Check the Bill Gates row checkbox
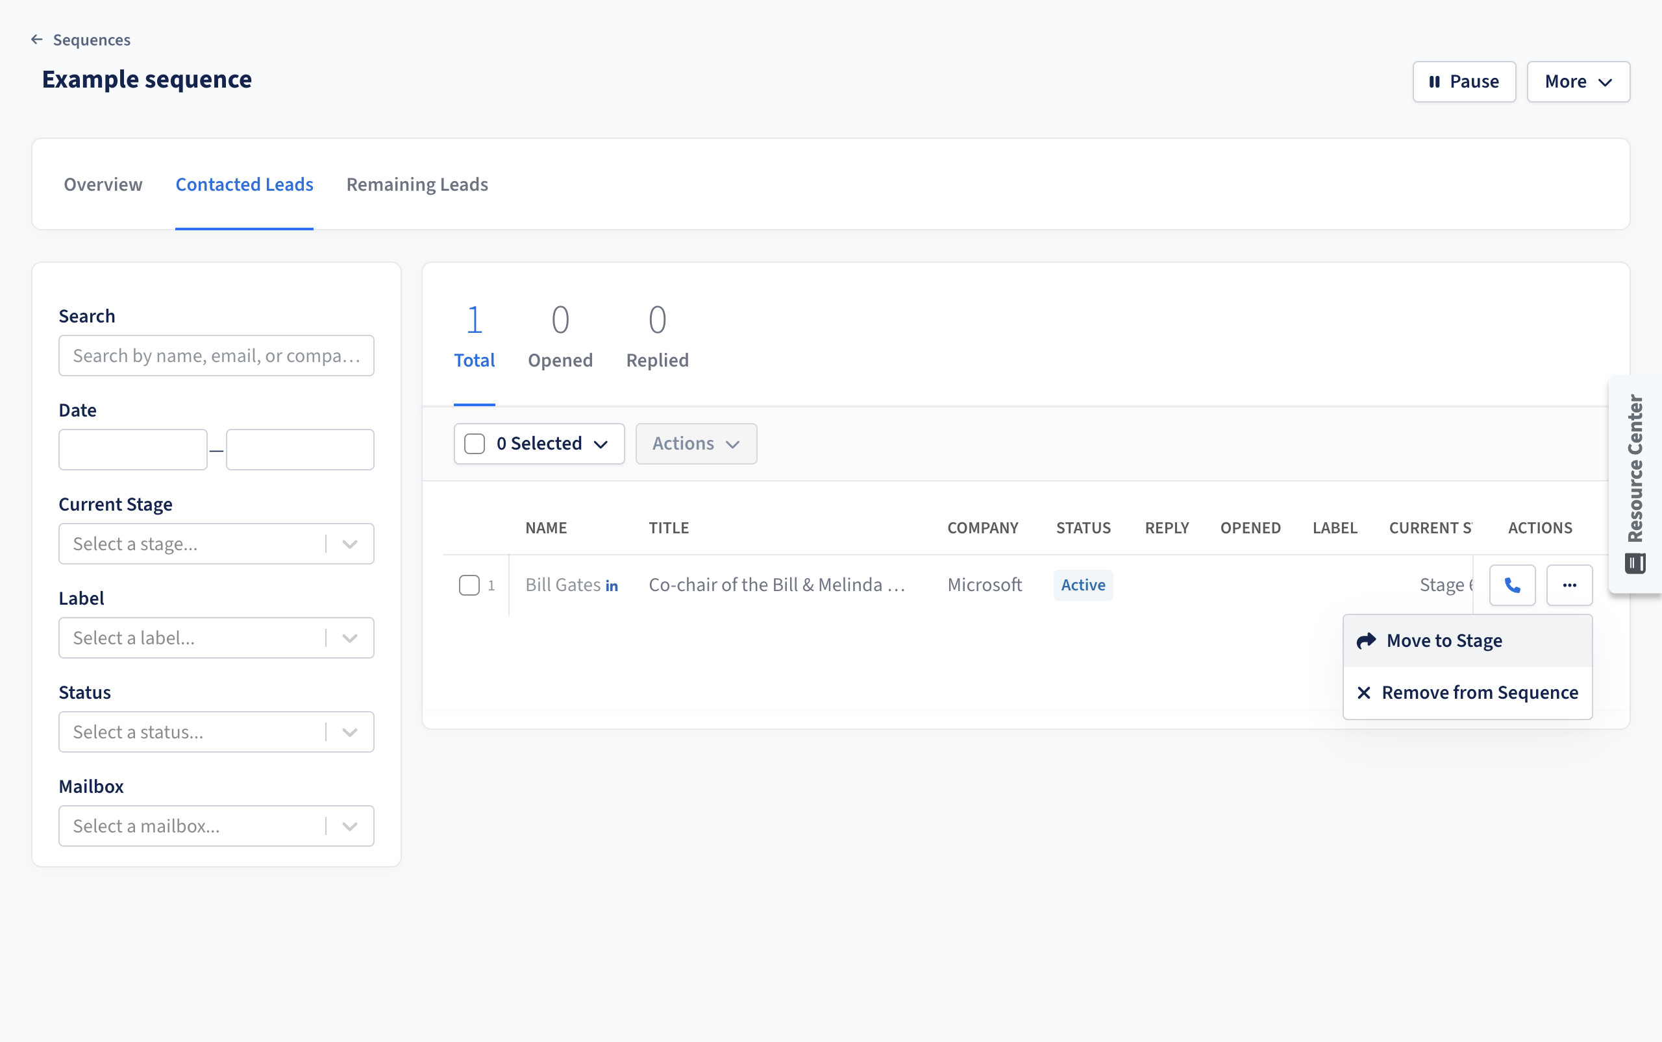The width and height of the screenshot is (1662, 1042). click(469, 585)
